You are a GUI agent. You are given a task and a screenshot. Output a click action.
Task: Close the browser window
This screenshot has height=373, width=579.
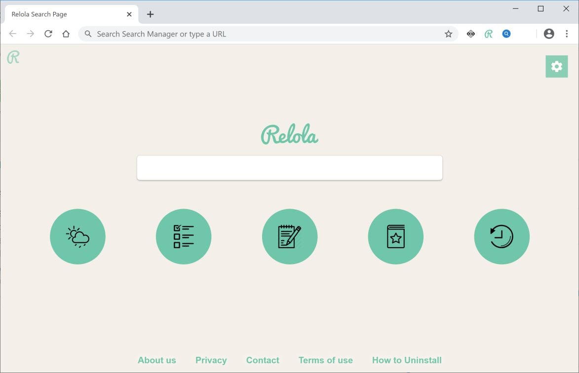tap(566, 8)
